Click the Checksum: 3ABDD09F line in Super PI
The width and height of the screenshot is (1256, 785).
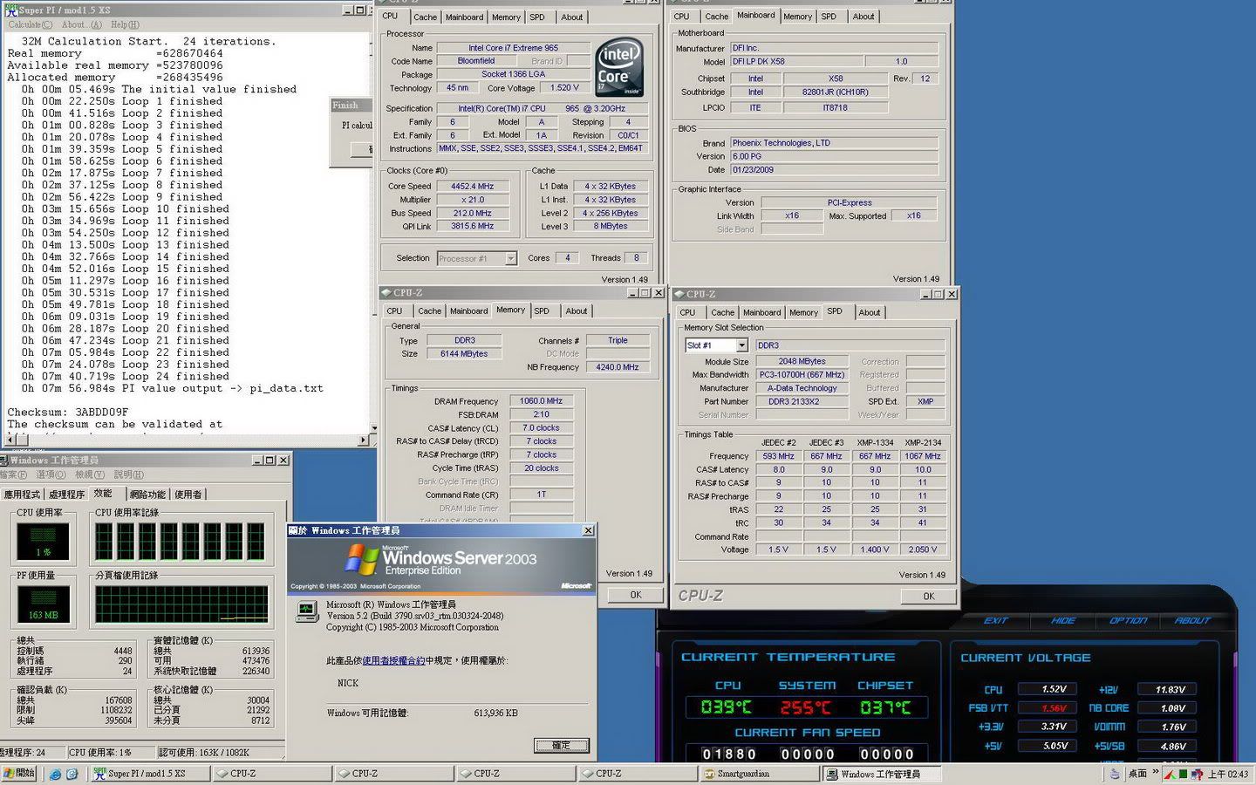(x=68, y=413)
